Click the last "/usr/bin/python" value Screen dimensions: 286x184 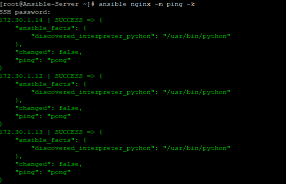tap(197, 148)
